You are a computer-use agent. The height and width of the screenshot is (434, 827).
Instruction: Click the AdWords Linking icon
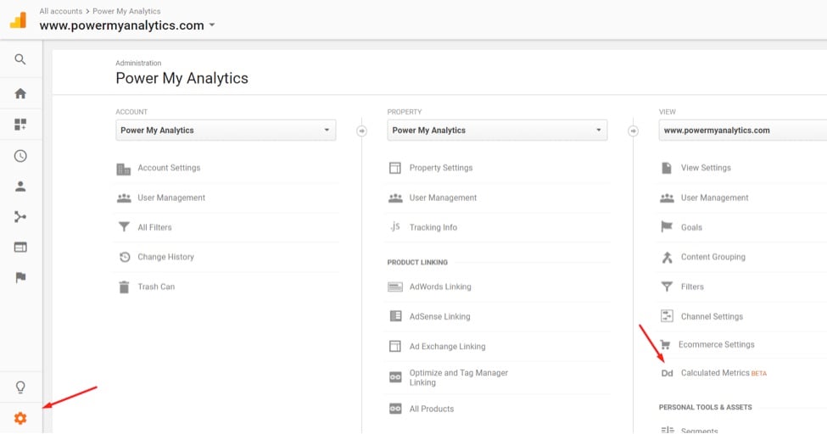coord(395,287)
